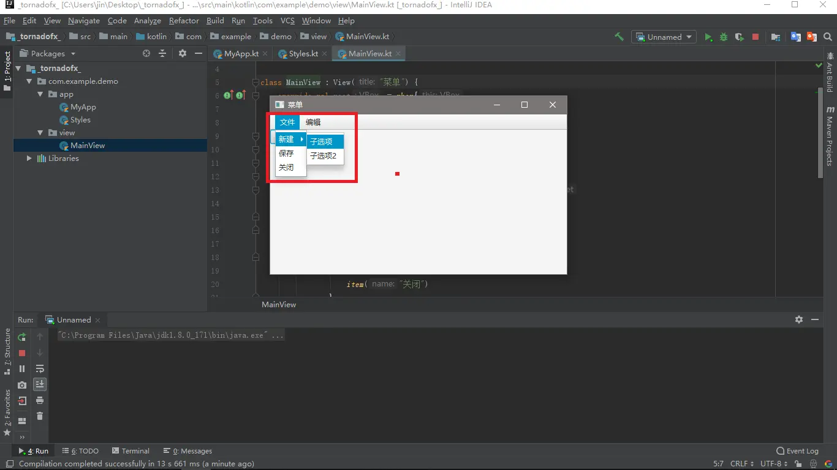837x470 pixels.
Task: Open Run panel settings gear
Action: [799, 319]
